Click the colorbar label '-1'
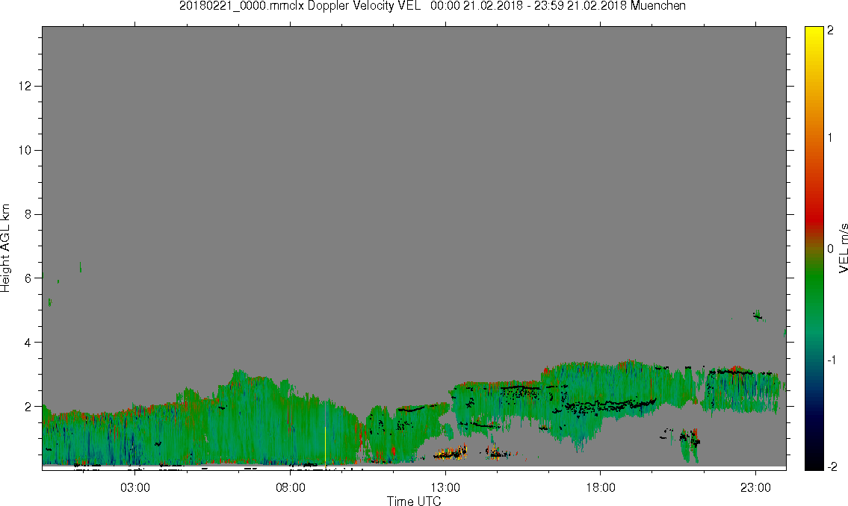This screenshot has height=506, width=848. (x=831, y=360)
